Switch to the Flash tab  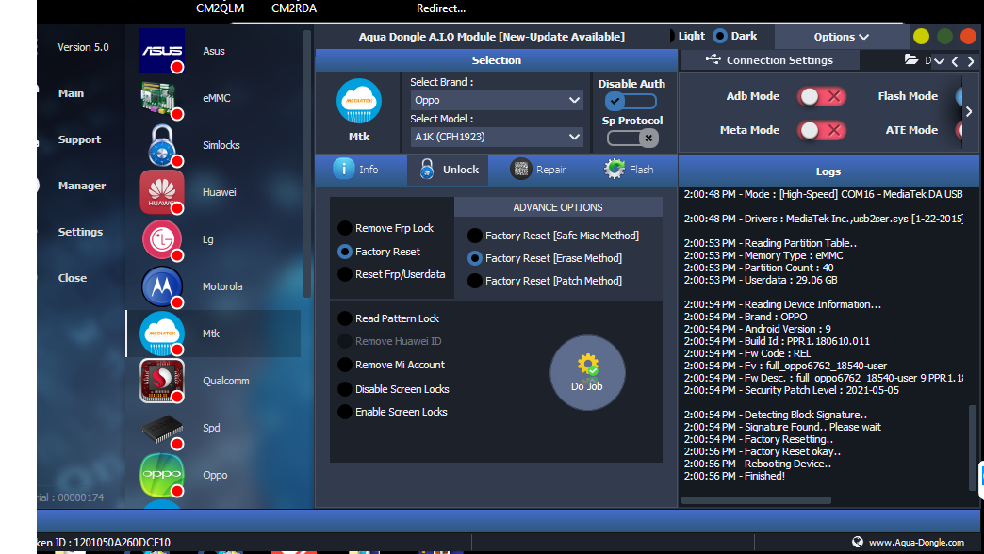(x=628, y=170)
